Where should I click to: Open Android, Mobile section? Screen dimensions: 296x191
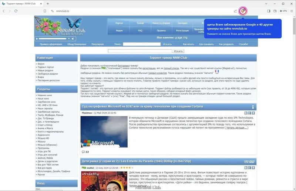click(45, 158)
